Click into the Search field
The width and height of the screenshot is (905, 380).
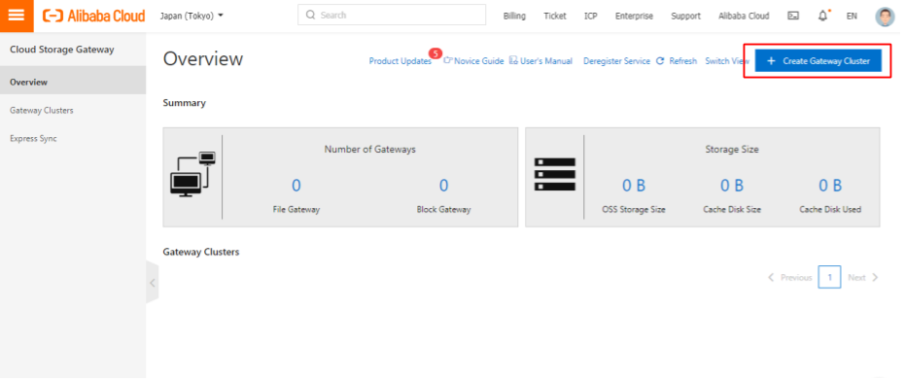[x=392, y=15]
